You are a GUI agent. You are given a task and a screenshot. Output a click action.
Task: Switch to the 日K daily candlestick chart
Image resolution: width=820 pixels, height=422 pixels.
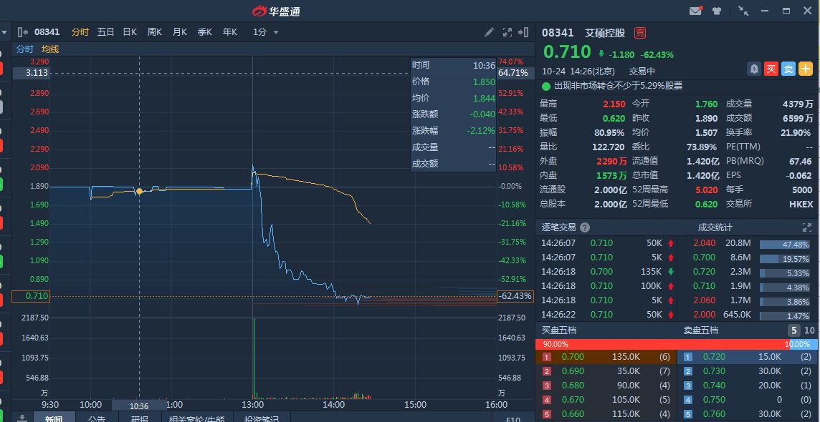[130, 31]
